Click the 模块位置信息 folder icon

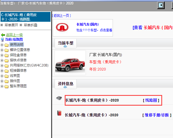click(x=6, y=50)
